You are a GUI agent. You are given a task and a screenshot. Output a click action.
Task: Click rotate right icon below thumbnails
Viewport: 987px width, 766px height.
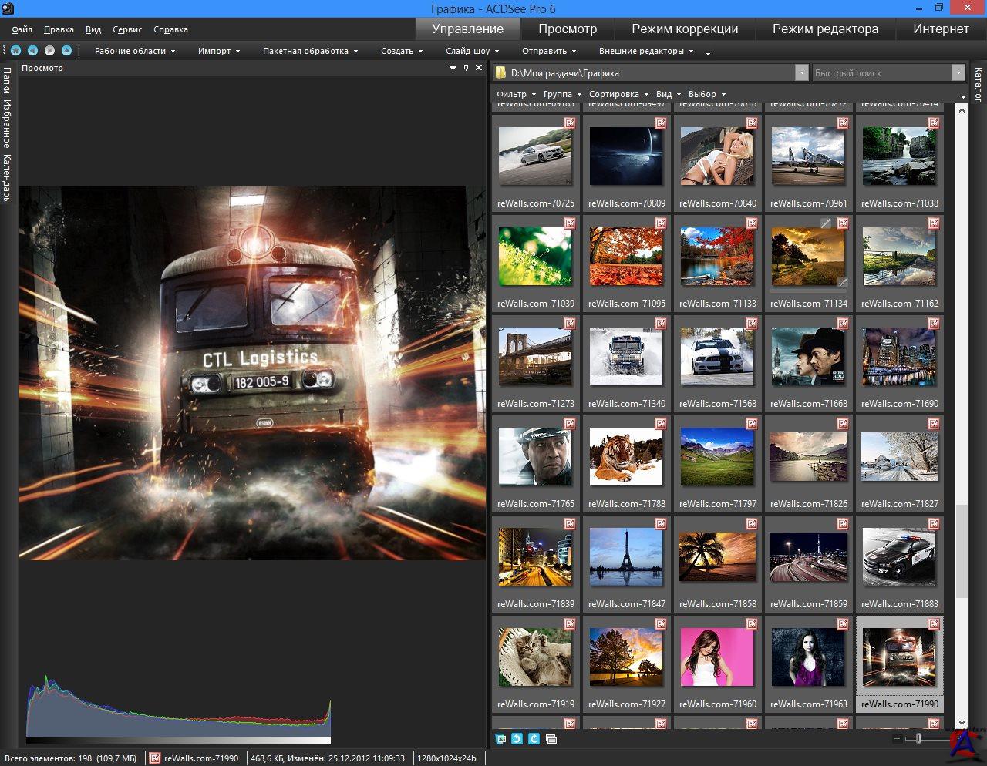[534, 739]
